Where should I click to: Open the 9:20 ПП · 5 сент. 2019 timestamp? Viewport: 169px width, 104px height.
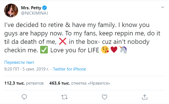click(x=27, y=69)
